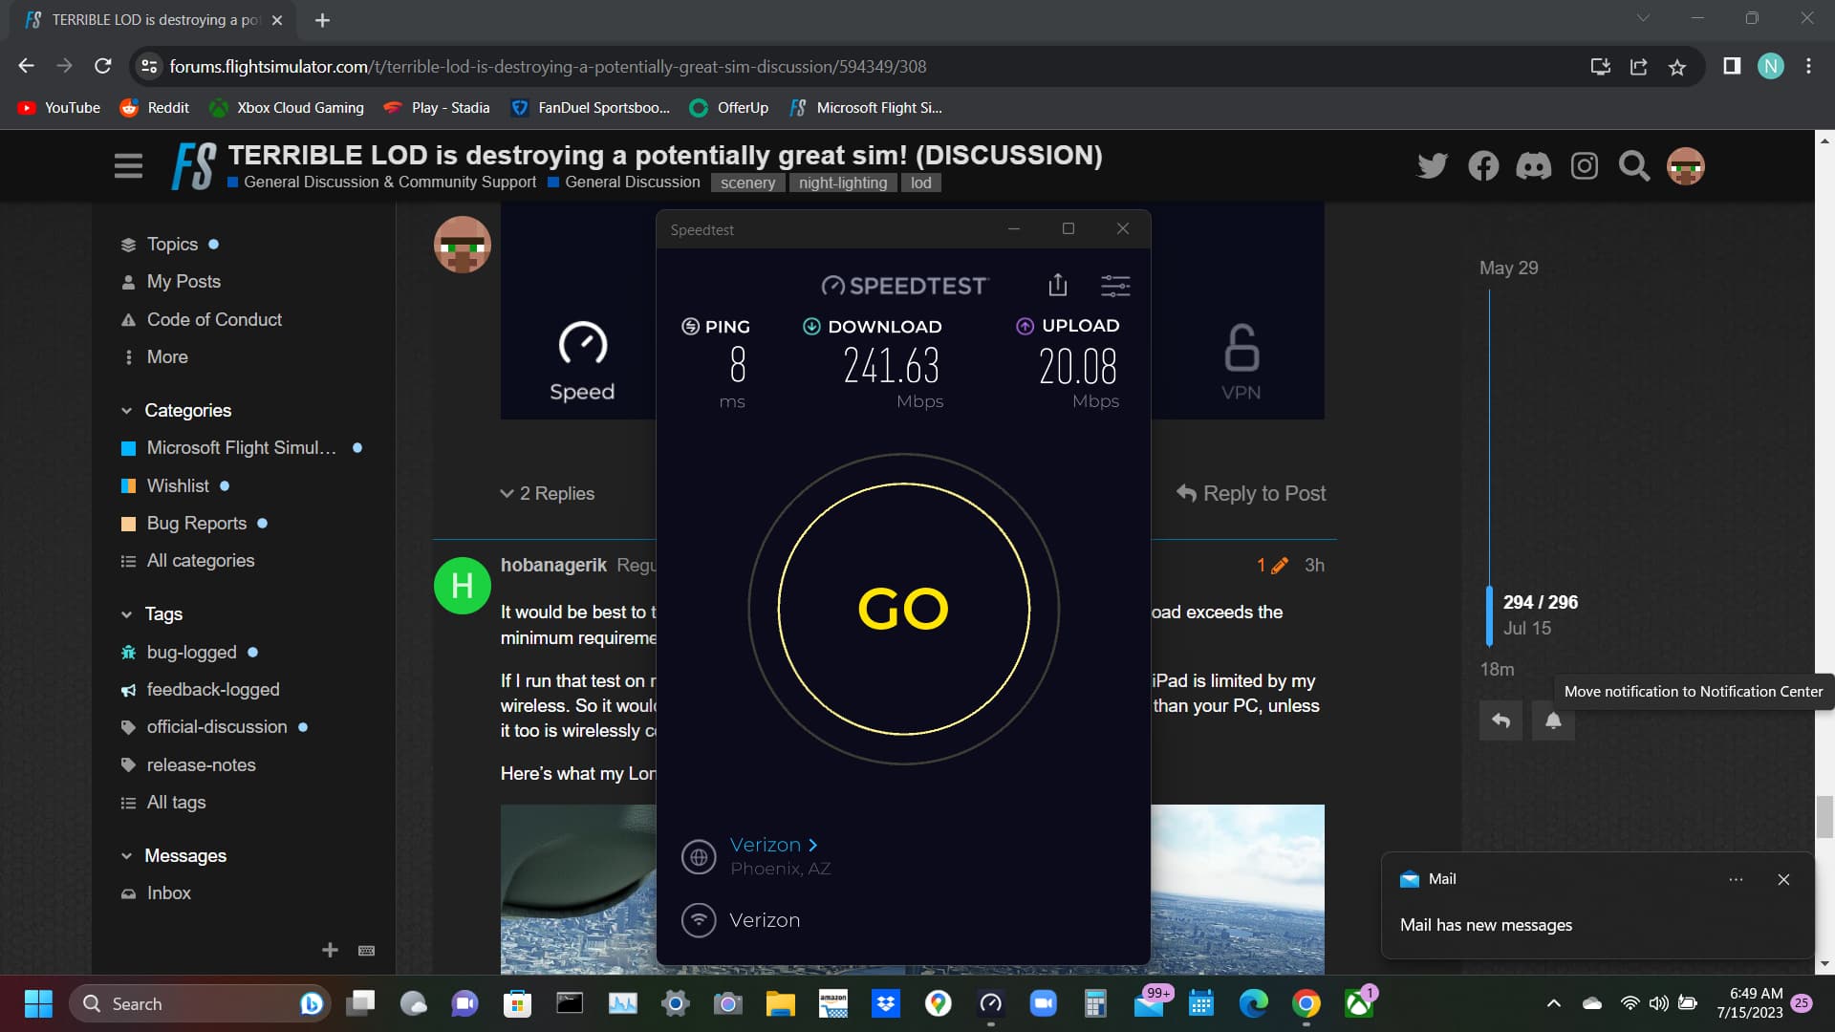Open the Bug Reports category
Viewport: 1835px width, 1032px height.
point(196,523)
